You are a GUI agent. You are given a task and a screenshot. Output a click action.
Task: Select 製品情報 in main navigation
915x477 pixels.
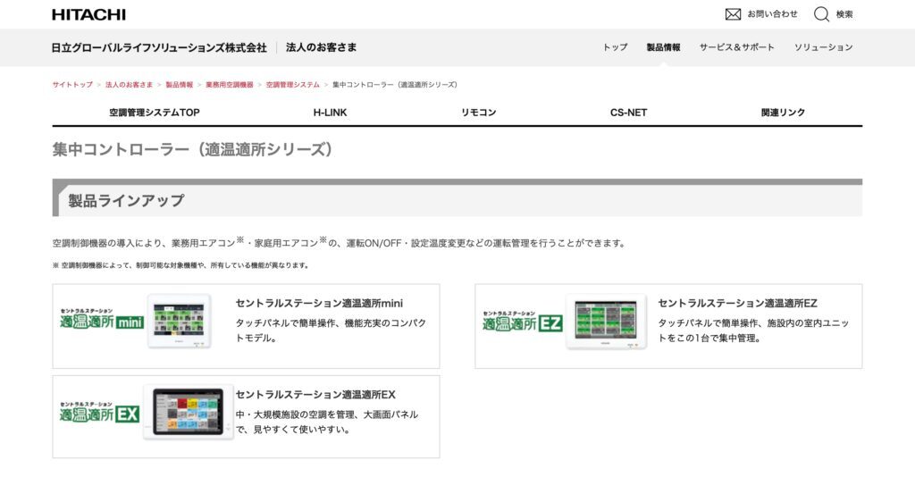click(x=664, y=48)
